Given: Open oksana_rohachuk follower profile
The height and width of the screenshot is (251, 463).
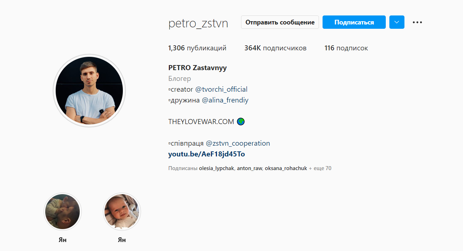Looking at the screenshot, I should coord(286,168).
